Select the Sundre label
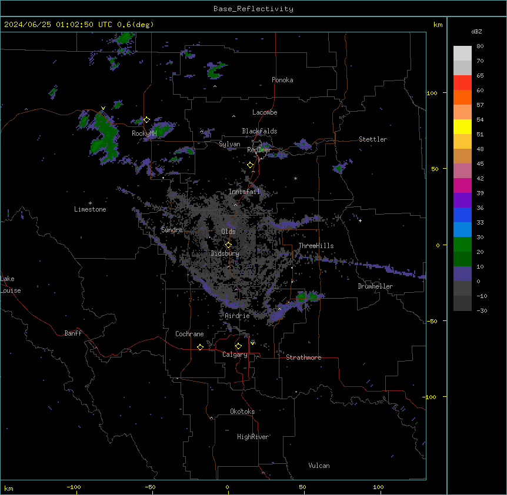Image resolution: width=507 pixels, height=495 pixels. coord(172,230)
